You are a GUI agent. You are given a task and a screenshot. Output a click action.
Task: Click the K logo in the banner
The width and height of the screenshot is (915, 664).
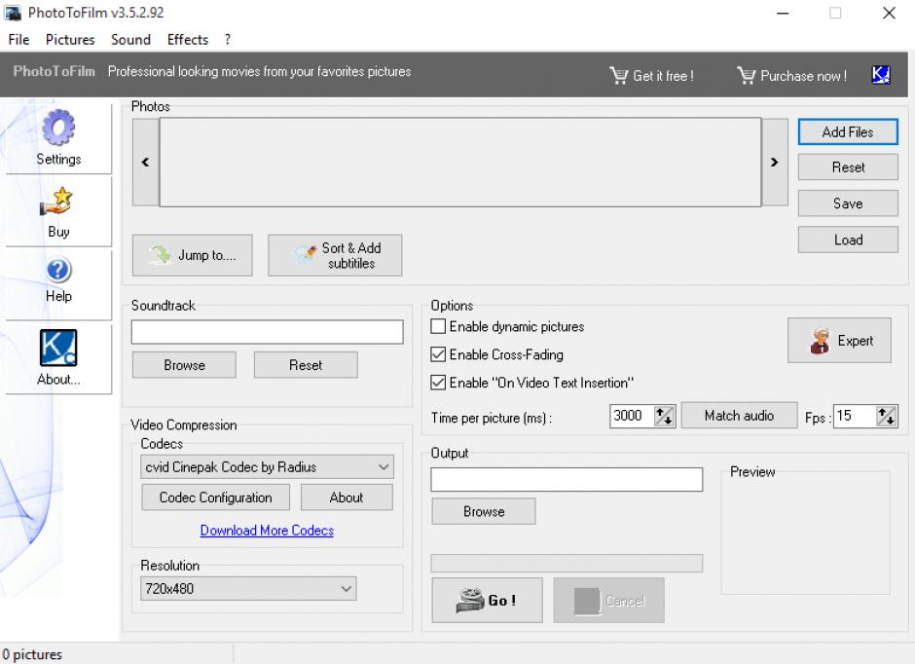881,75
